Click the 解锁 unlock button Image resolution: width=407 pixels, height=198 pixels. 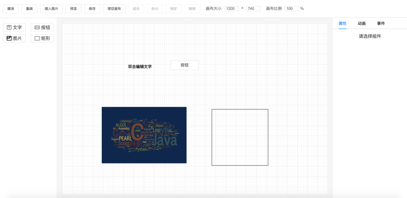[x=192, y=9]
